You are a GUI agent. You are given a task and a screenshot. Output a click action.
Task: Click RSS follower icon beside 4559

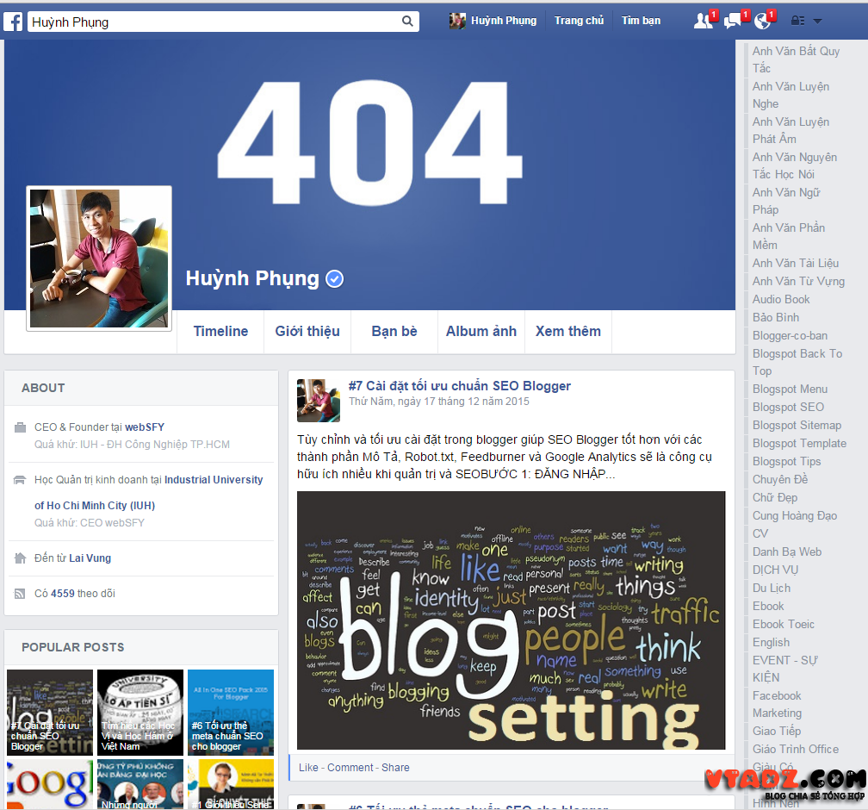click(20, 594)
